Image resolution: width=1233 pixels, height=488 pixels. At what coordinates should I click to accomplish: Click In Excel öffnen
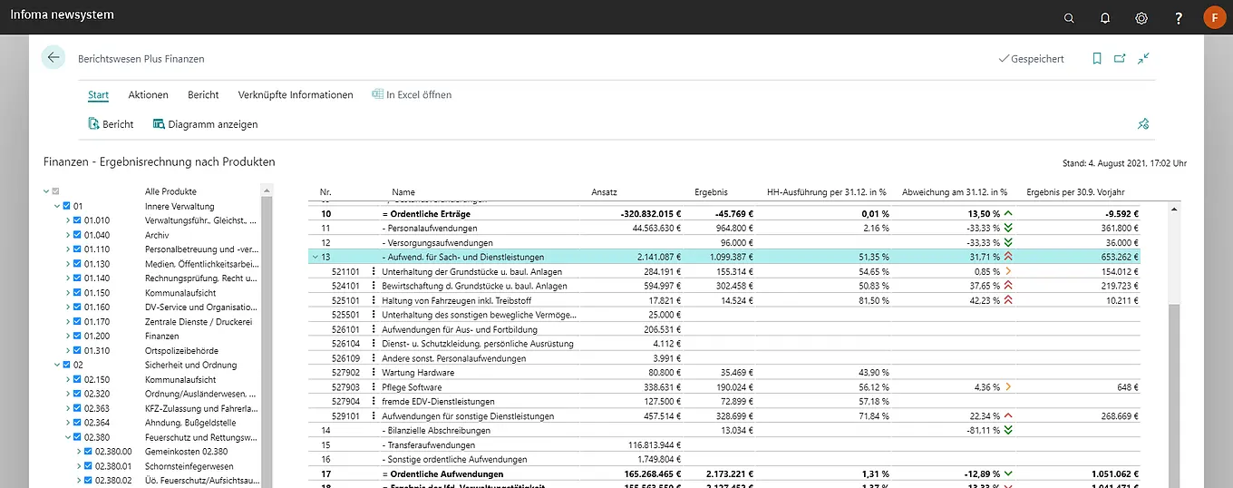(412, 95)
